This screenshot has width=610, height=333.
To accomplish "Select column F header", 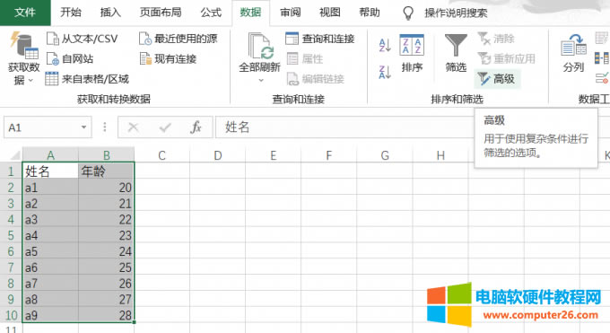I will pos(329,155).
